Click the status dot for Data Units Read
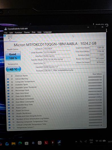This screenshot has width=112, height=150. tap(8, 93)
